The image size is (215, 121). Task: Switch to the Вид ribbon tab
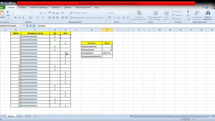pos(96,7)
